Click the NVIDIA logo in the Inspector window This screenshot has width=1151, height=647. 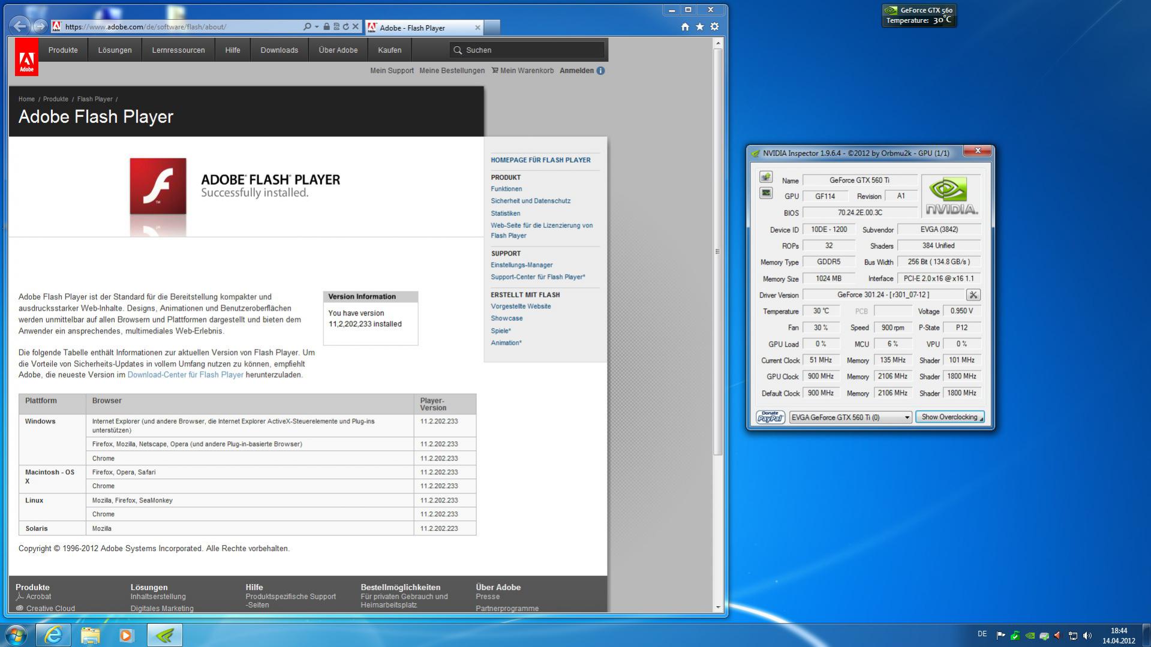click(x=951, y=196)
